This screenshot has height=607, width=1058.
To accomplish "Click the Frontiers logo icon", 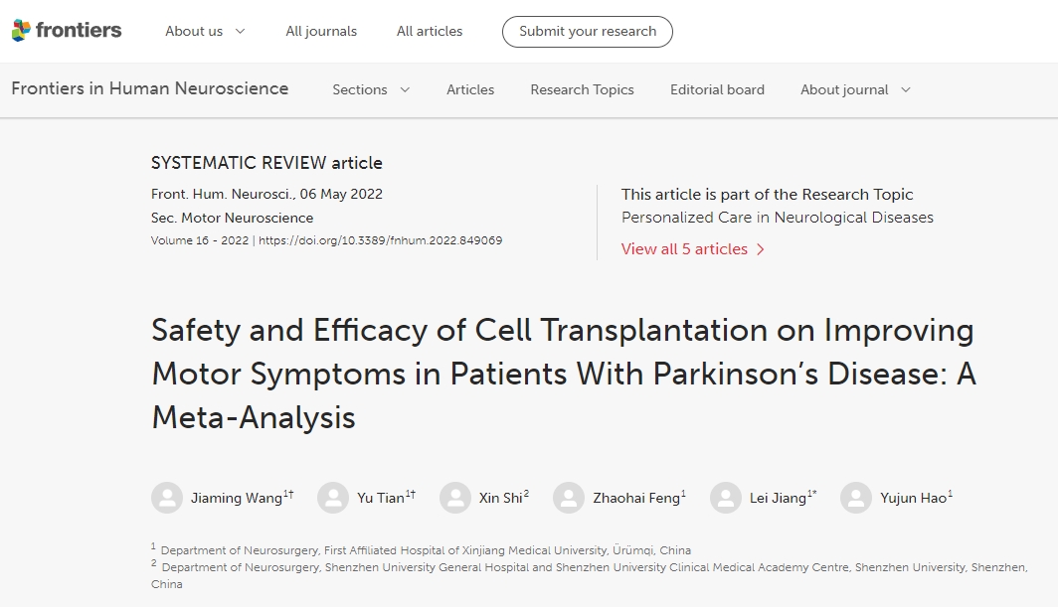I will (x=21, y=31).
